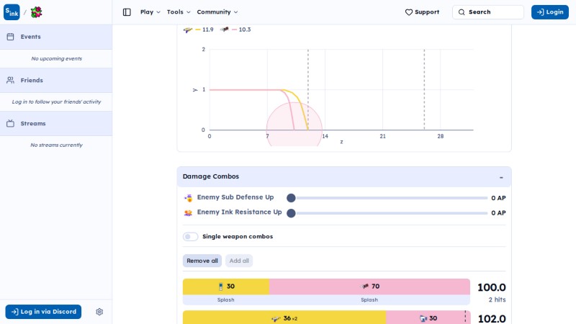This screenshot has height=324, width=576.
Task: Click the 11.9 legend value
Action: pyautogui.click(x=207, y=30)
